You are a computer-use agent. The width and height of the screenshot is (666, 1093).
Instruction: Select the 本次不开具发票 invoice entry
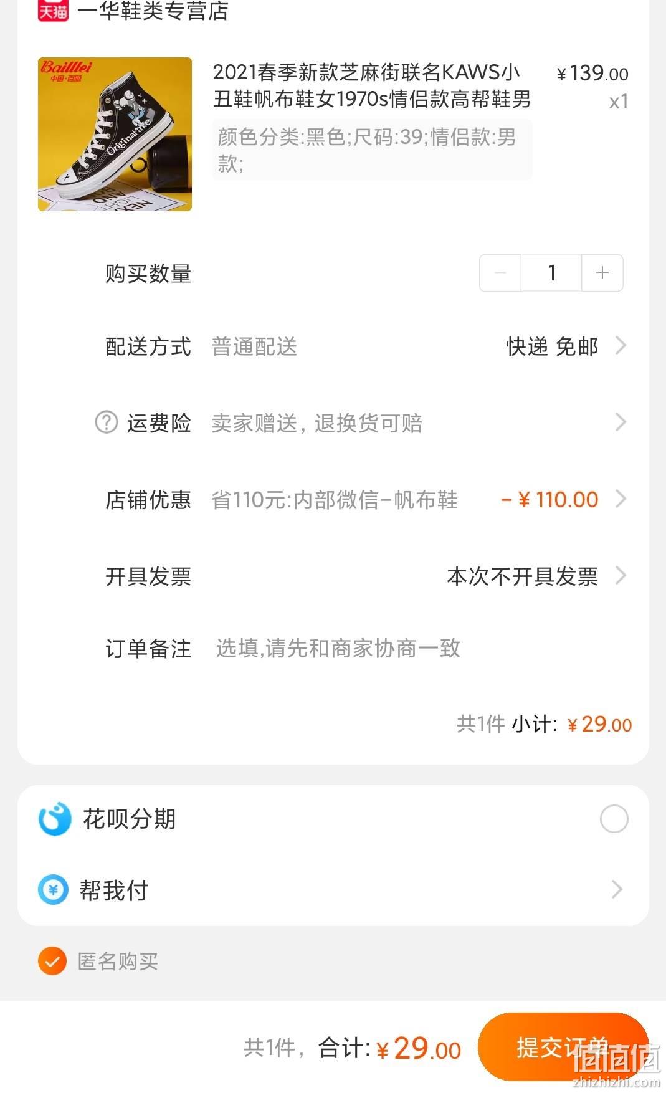(x=522, y=576)
